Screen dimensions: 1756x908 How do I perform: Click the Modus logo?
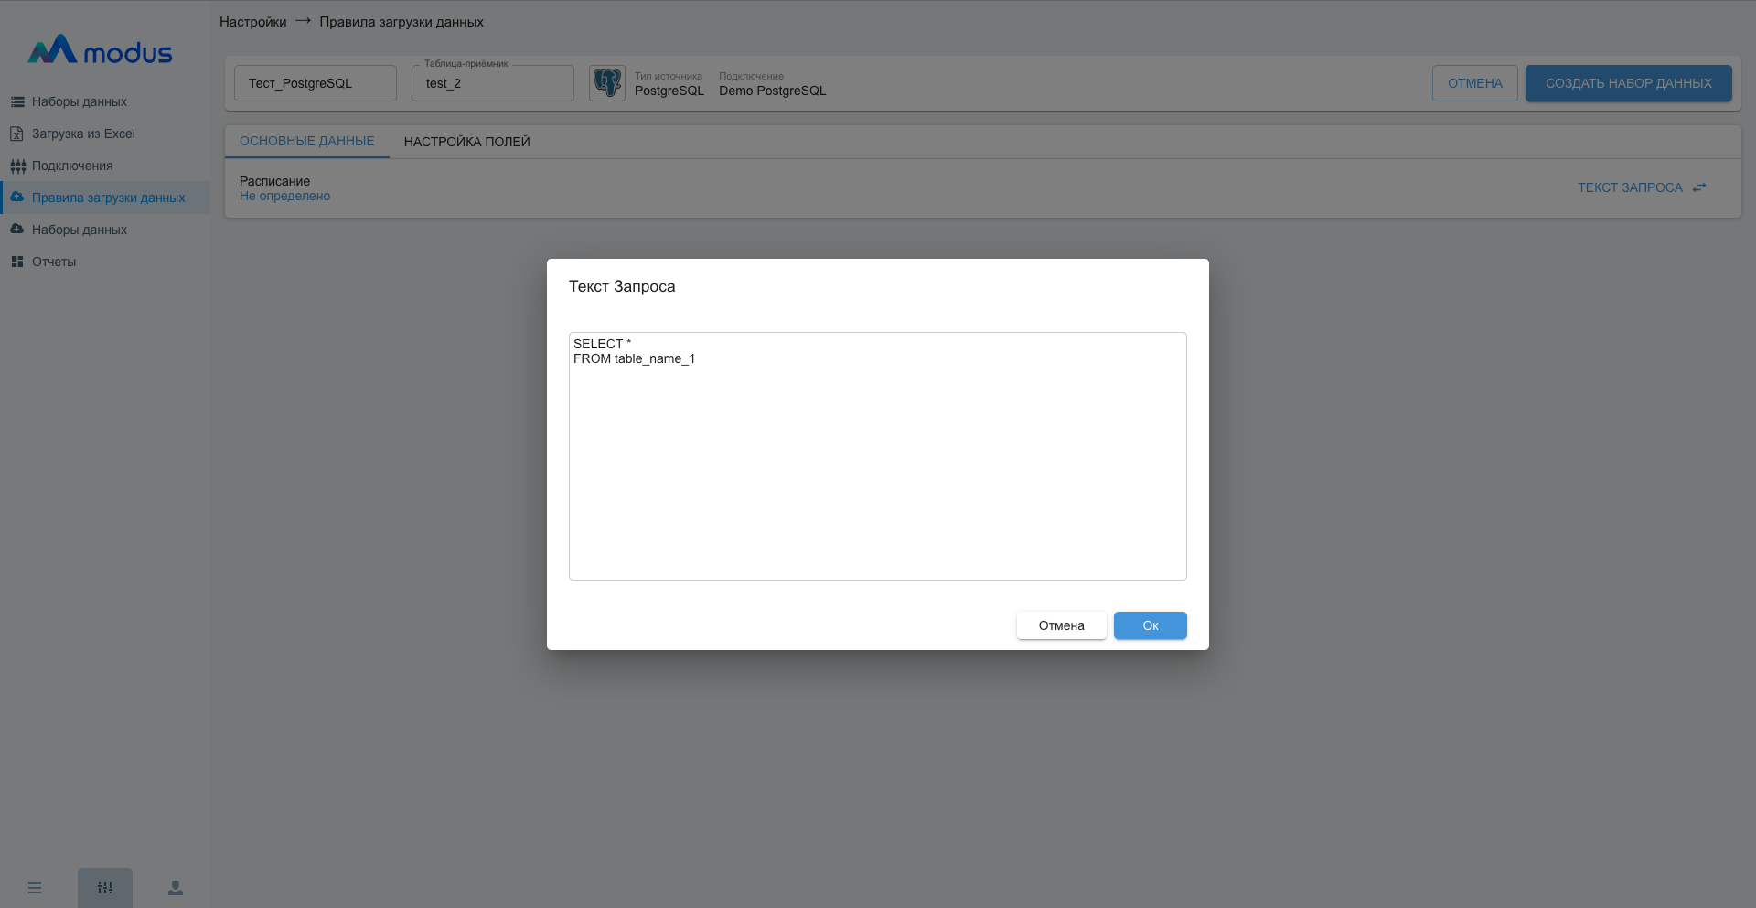(100, 51)
